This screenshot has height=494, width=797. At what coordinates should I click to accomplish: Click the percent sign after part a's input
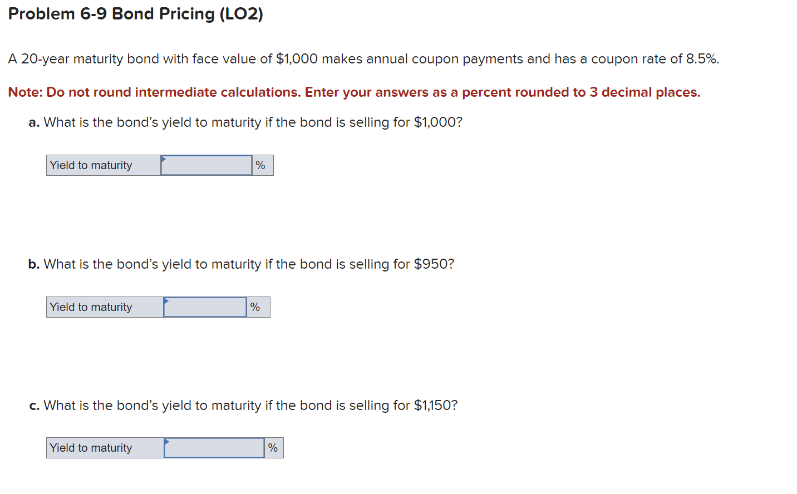click(260, 165)
